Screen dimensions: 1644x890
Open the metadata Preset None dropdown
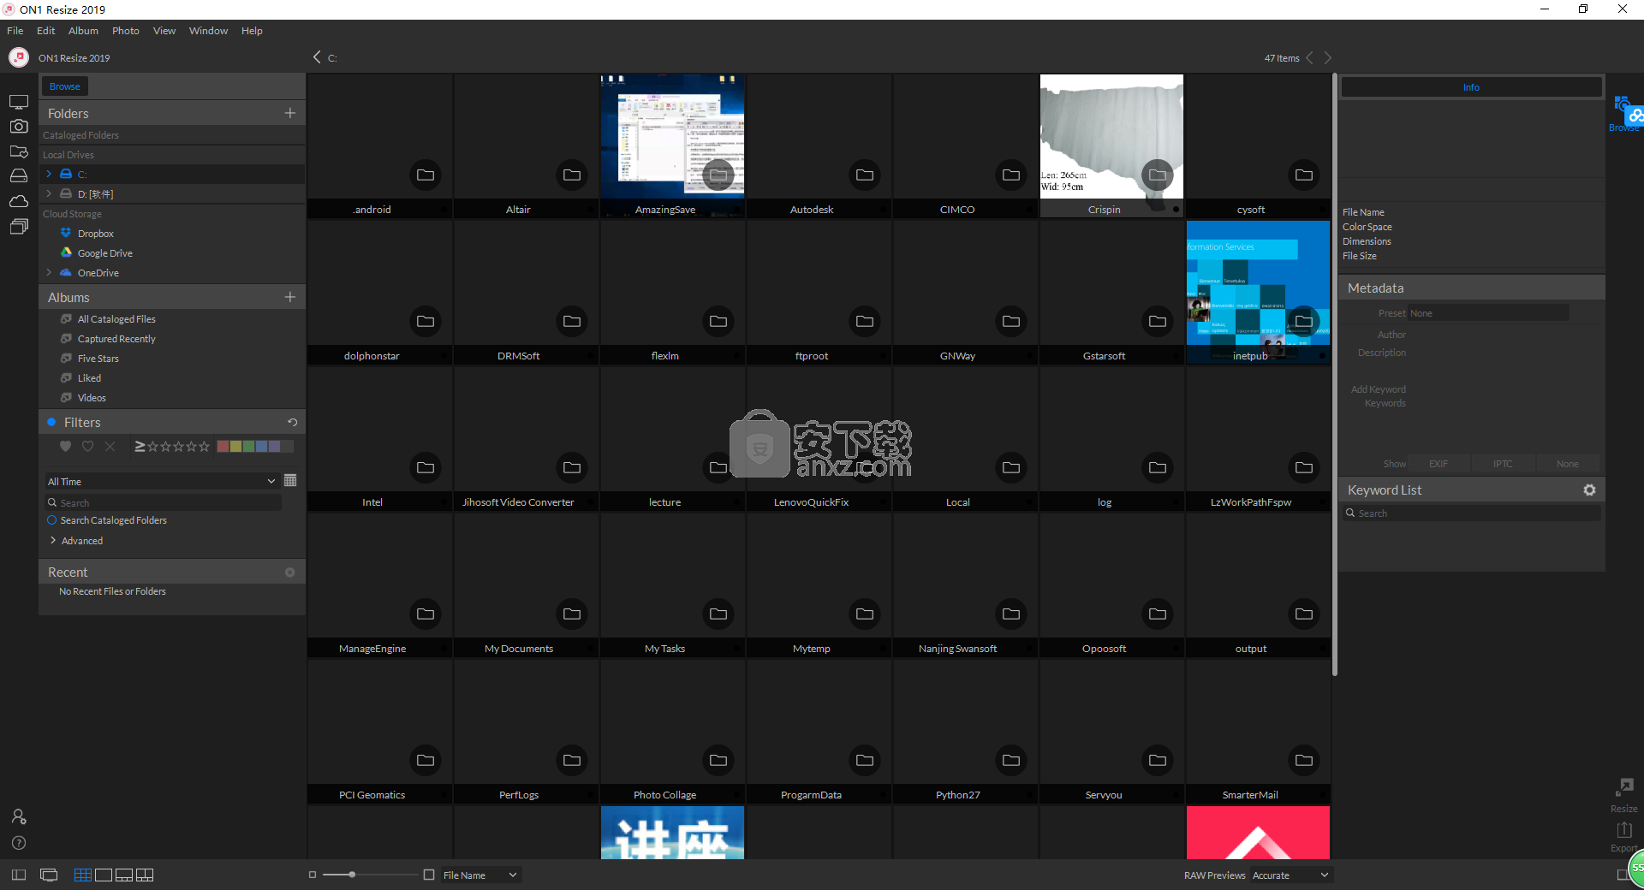pos(1488,313)
